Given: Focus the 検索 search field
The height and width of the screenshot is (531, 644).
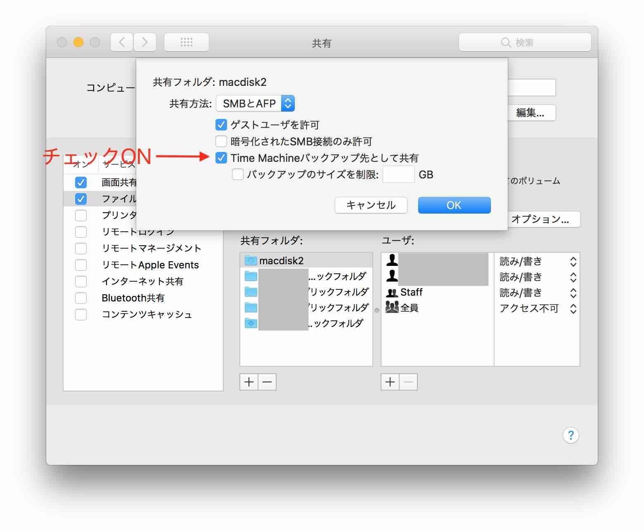Looking at the screenshot, I should pyautogui.click(x=525, y=42).
